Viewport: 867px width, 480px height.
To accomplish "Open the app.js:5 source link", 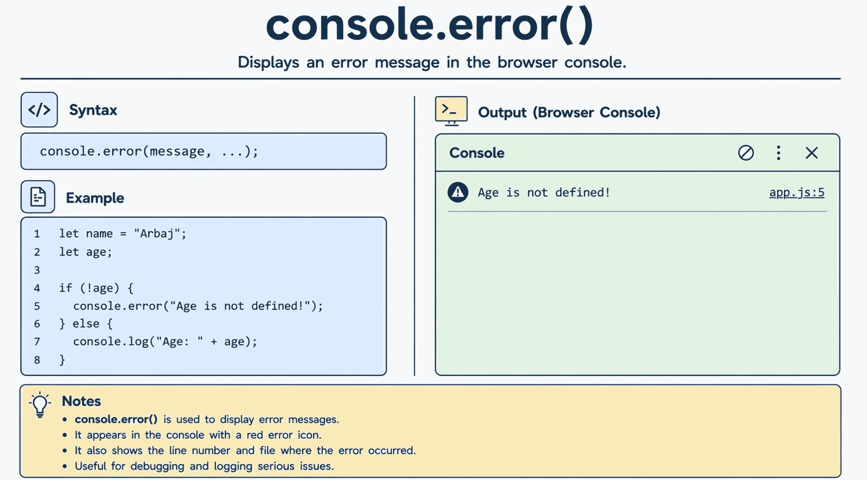I will coord(797,192).
